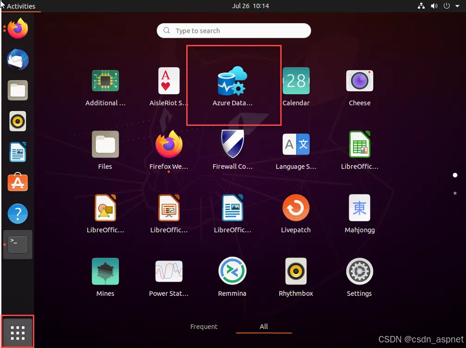Open Livepatch app
This screenshot has width=466, height=348.
[296, 214]
